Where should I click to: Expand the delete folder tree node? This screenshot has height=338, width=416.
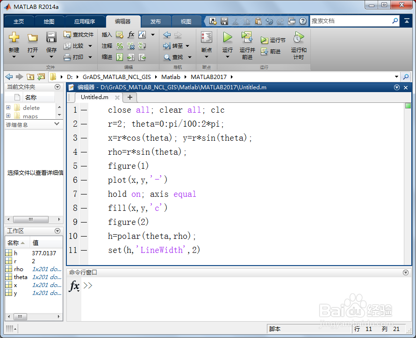pos(8,108)
